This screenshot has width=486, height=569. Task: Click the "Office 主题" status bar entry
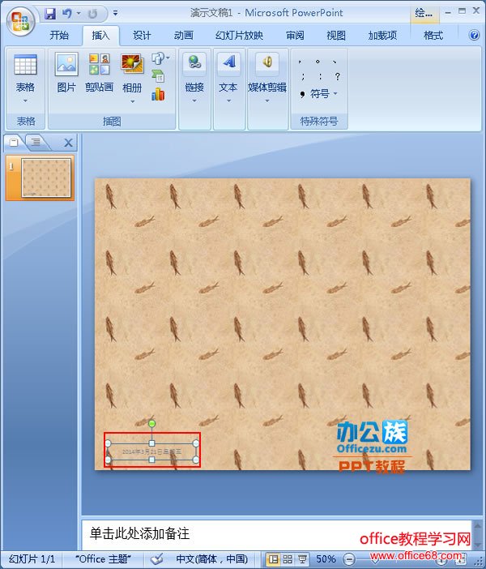[x=103, y=558]
